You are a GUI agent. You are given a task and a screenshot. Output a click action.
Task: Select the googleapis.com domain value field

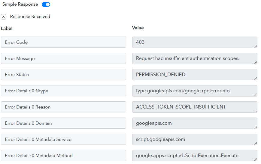195,123
